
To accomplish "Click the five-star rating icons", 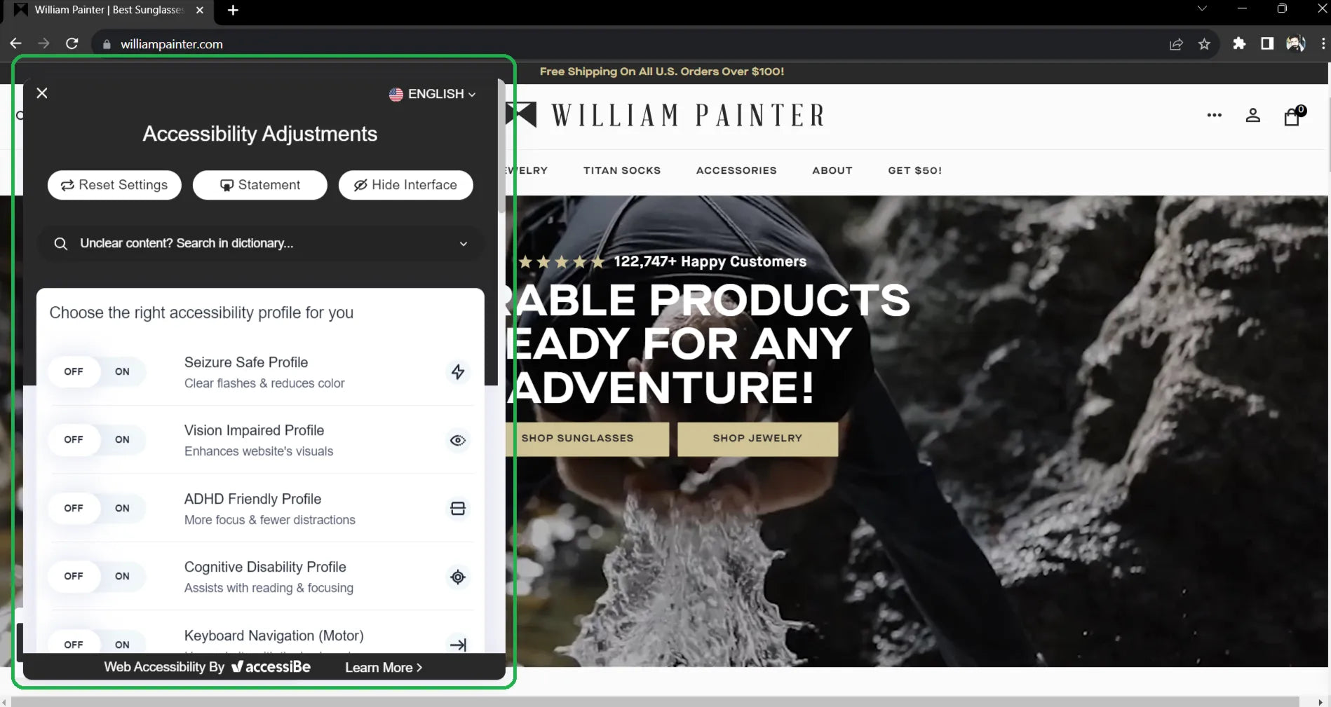I will coord(562,262).
